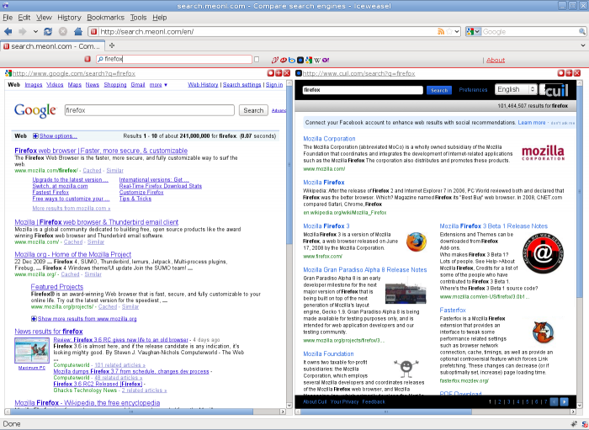Open the Google Images link
Screen dimensions: 589x430
point(34,85)
